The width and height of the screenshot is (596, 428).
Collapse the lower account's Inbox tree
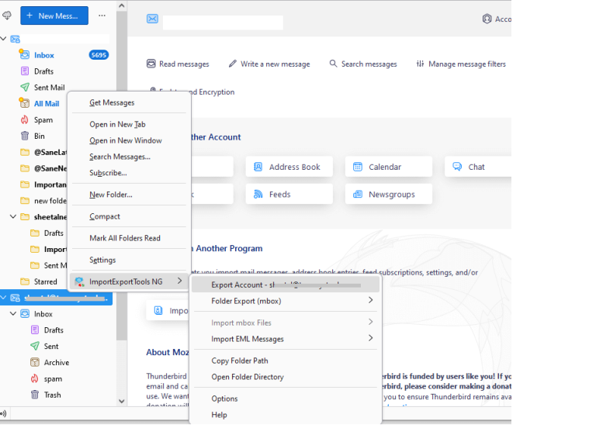(x=13, y=314)
